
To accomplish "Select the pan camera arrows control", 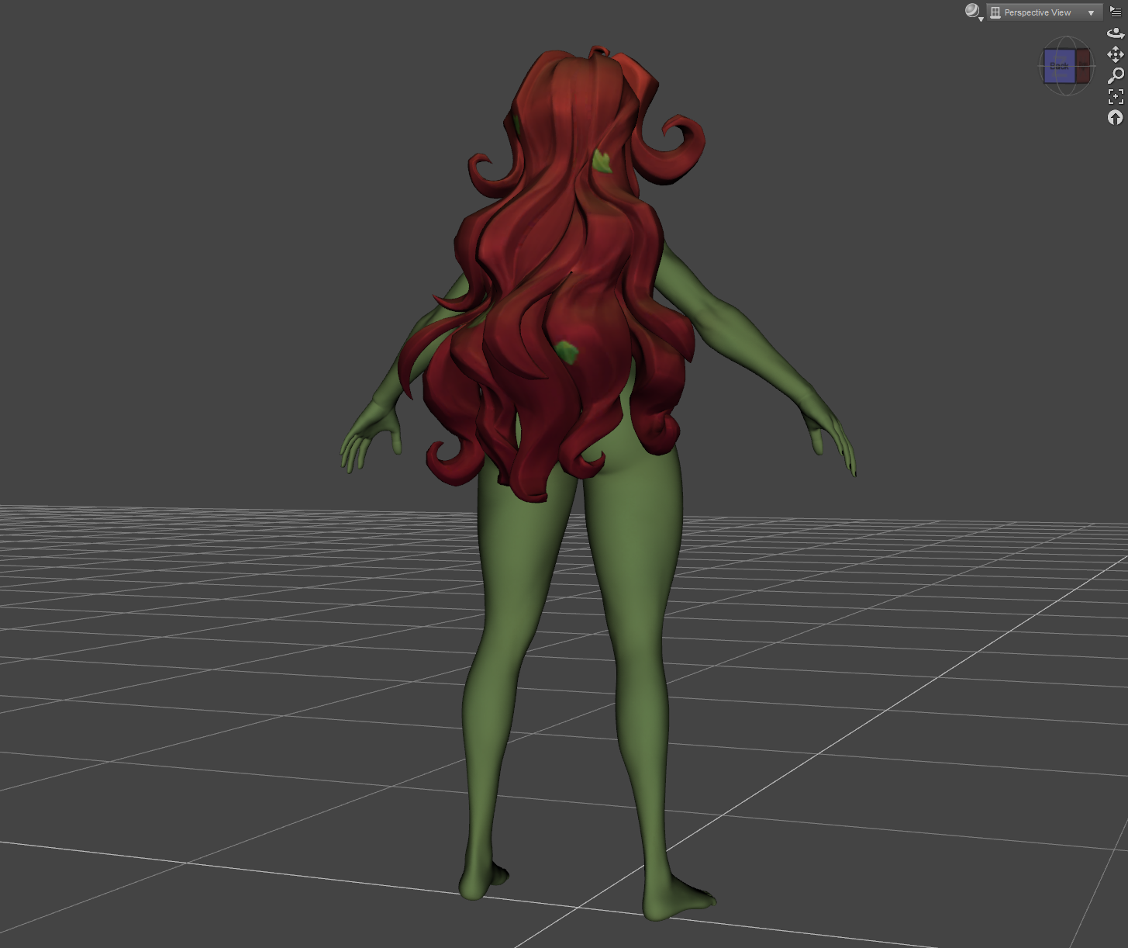I will (1116, 54).
